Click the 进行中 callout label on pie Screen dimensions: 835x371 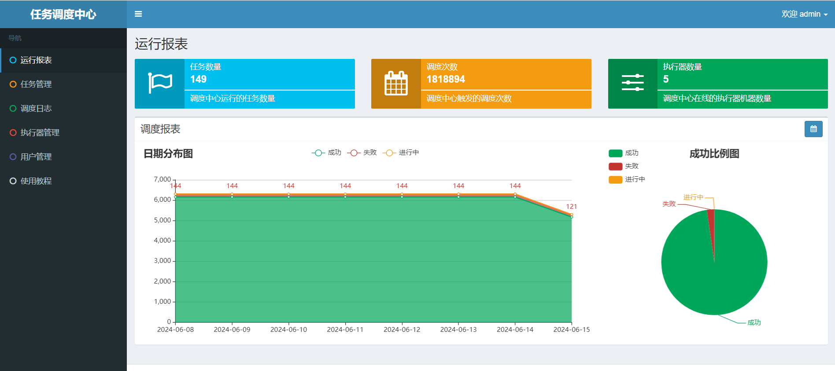pyautogui.click(x=693, y=197)
